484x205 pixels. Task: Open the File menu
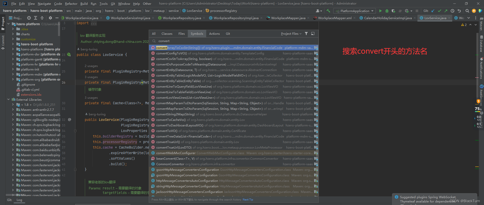(x=14, y=4)
